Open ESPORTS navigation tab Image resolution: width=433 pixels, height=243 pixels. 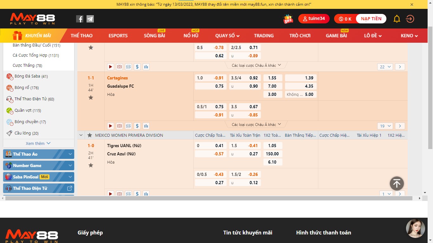[x=118, y=36]
